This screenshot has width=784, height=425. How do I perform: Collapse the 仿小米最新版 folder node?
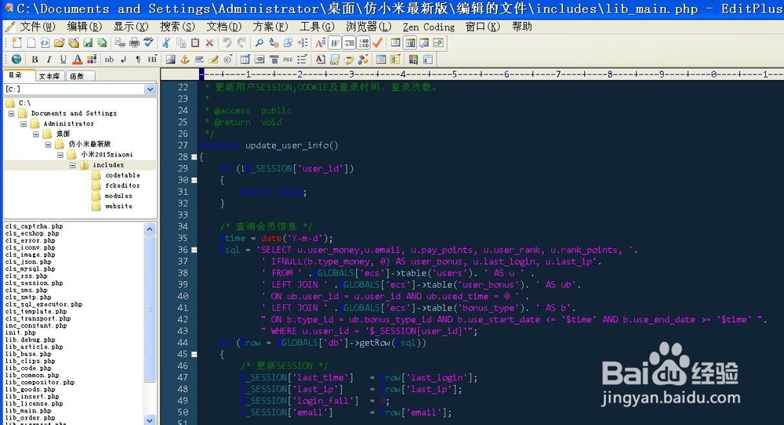coord(49,144)
